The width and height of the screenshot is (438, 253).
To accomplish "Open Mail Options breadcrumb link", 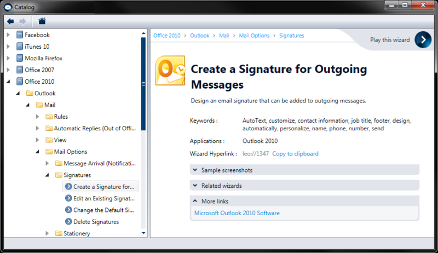I will coord(254,36).
